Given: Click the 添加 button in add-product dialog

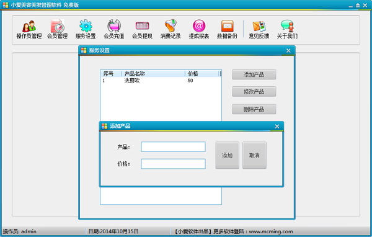Looking at the screenshot, I should coord(227,155).
